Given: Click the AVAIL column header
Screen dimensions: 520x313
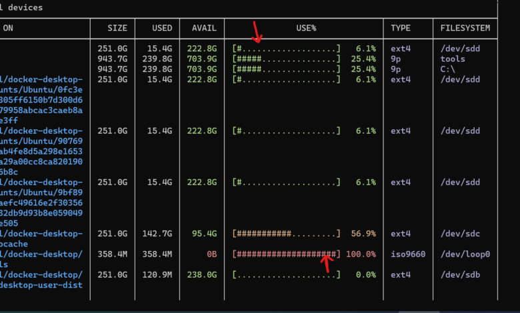Looking at the screenshot, I should [204, 28].
